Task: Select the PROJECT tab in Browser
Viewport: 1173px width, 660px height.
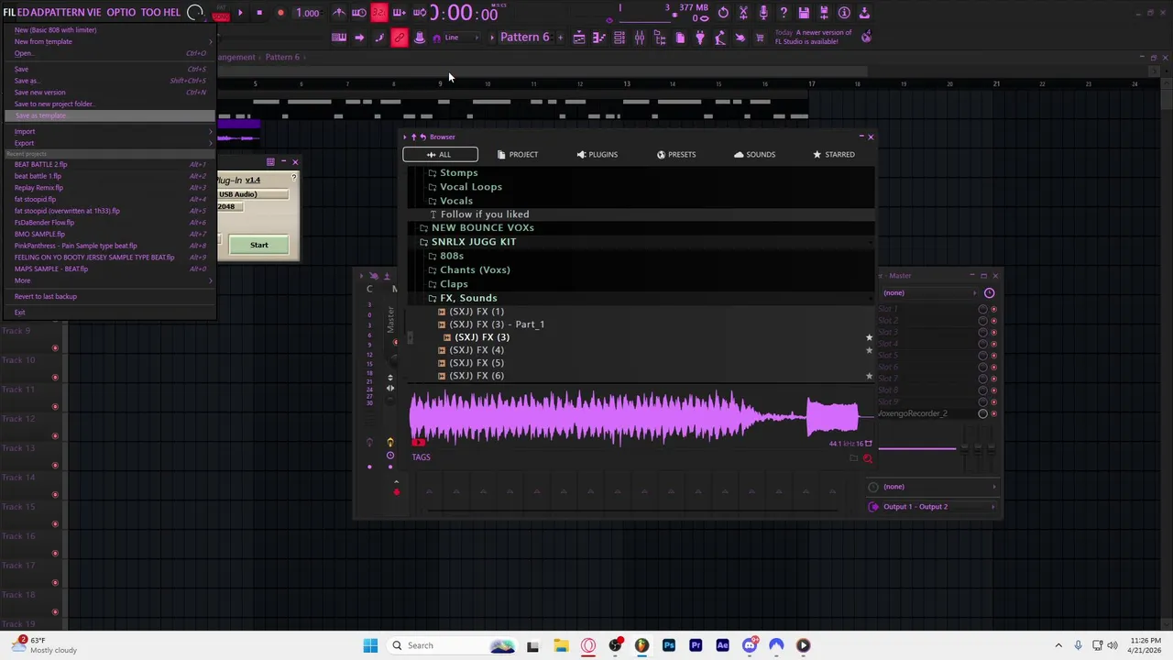Action: (518, 154)
